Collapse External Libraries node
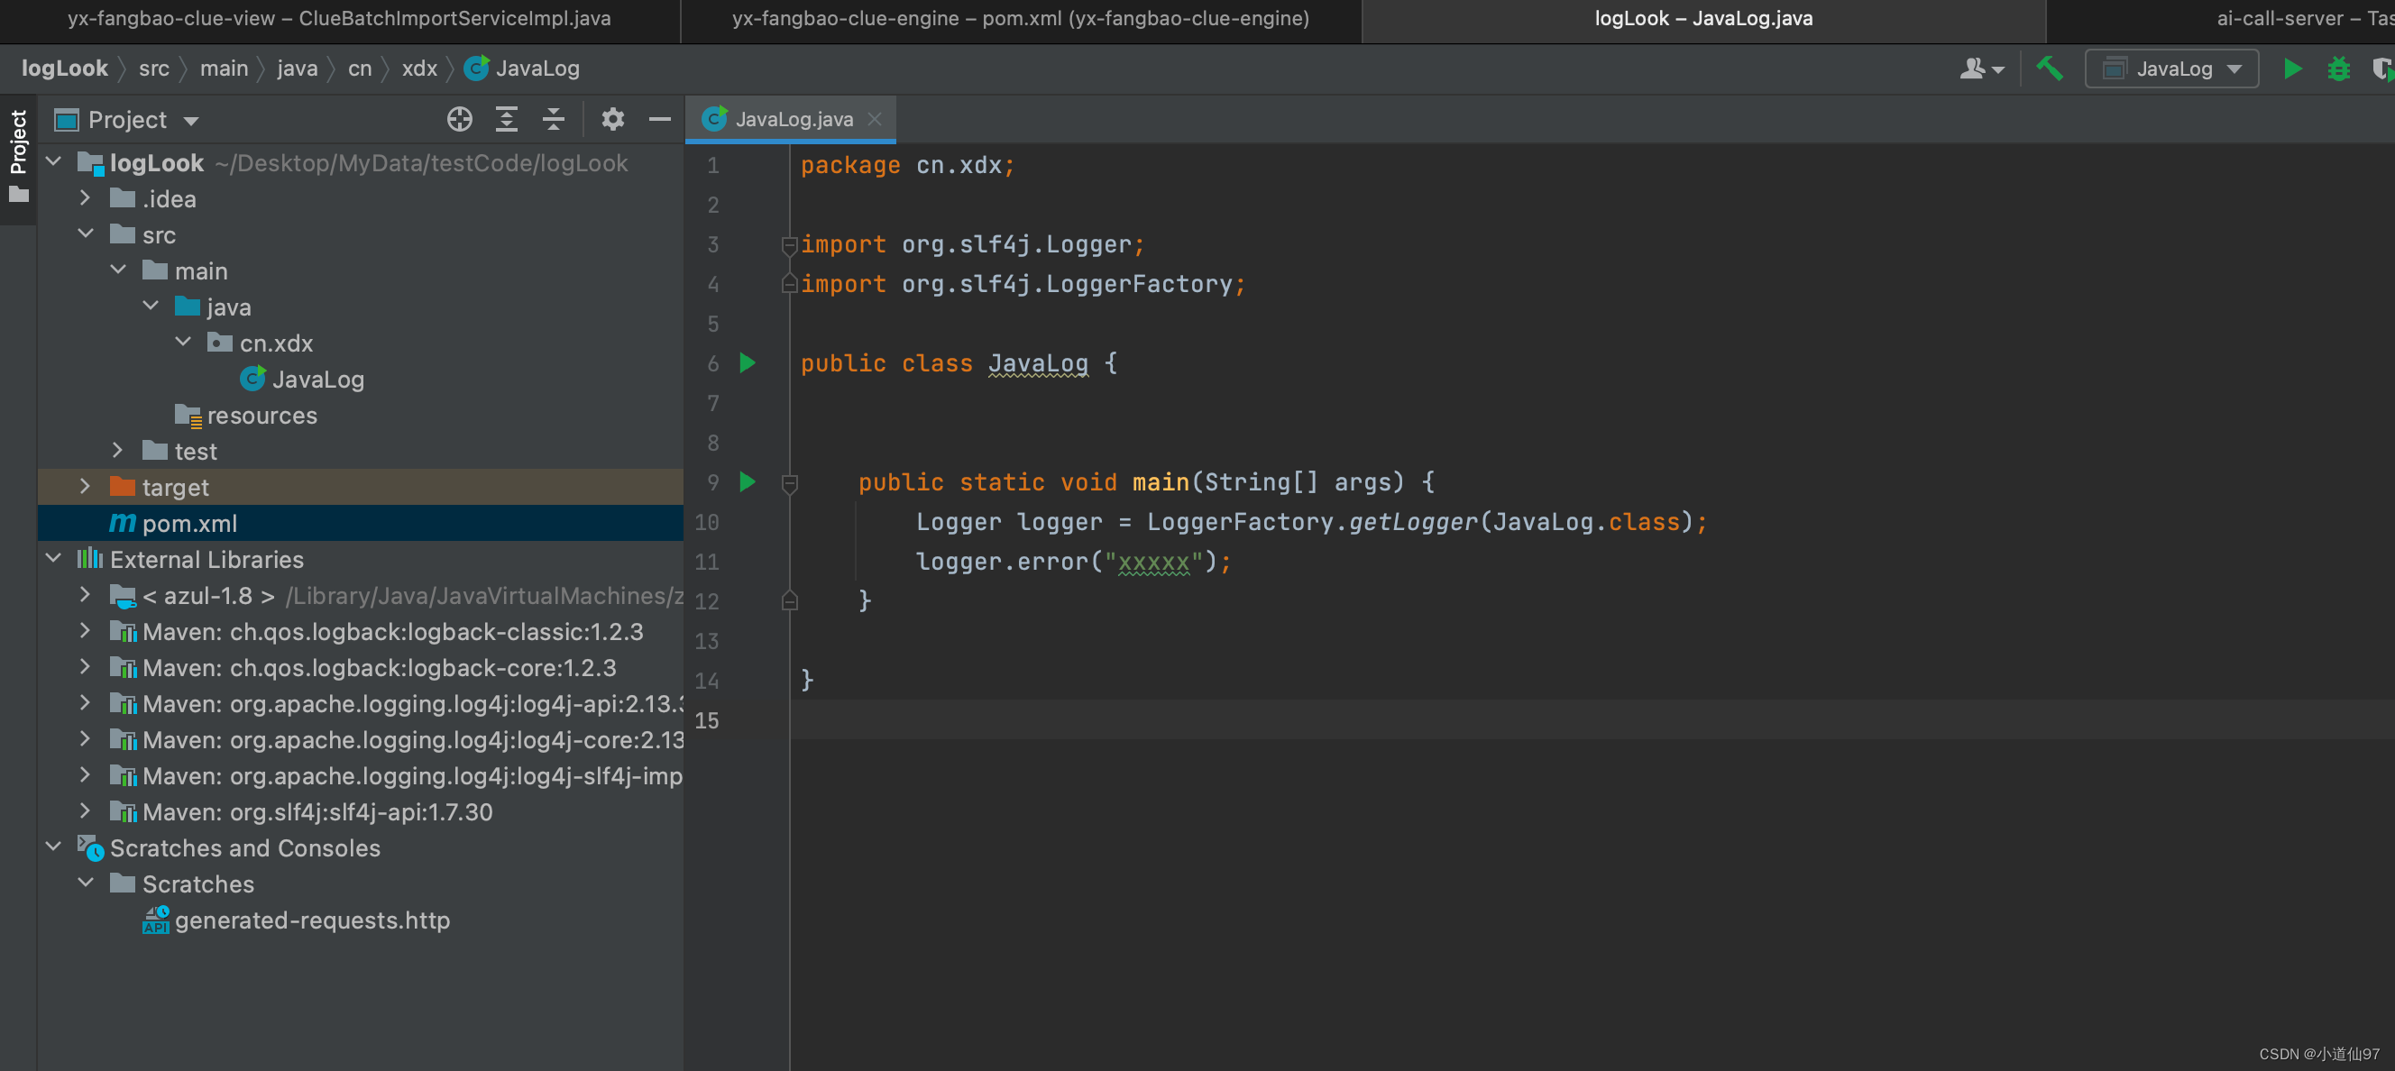2395x1071 pixels. tap(54, 559)
